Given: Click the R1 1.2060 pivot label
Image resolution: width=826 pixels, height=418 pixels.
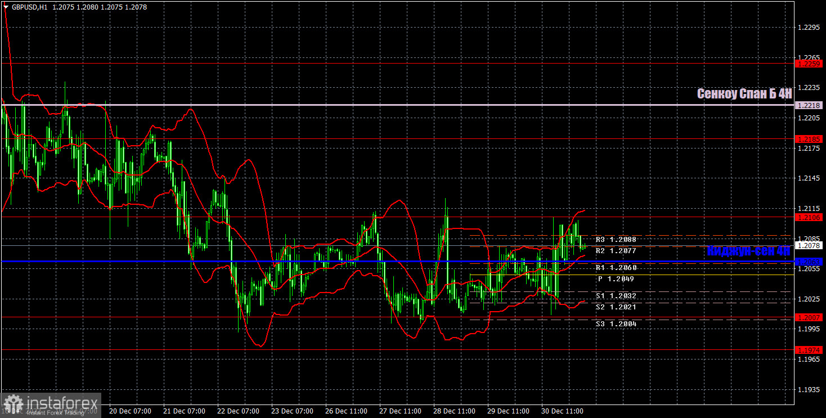Looking at the screenshot, I should (616, 268).
